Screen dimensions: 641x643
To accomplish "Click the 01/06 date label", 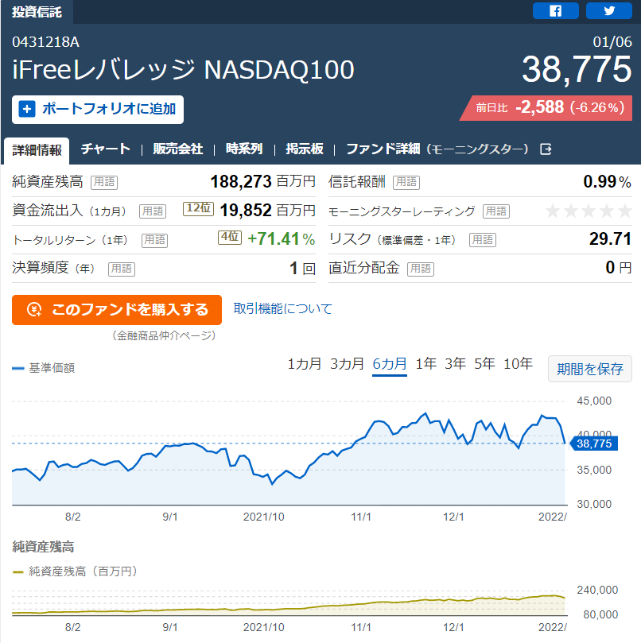I will pos(612,42).
